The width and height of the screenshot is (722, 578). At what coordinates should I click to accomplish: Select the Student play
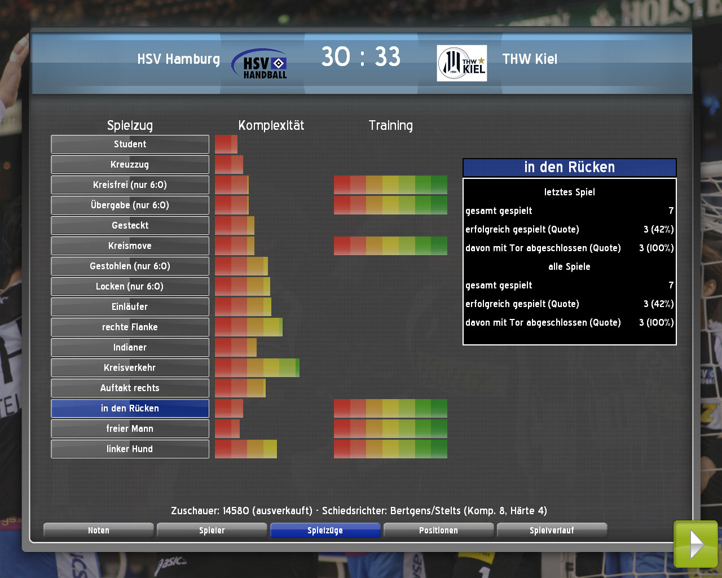(130, 144)
